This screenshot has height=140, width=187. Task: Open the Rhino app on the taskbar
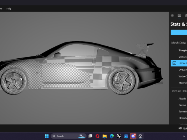pyautogui.click(x=119, y=136)
